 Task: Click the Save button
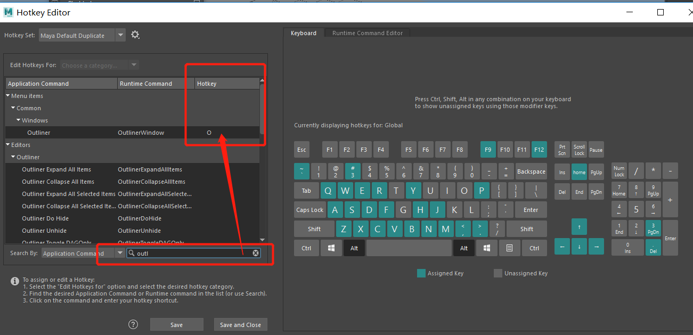(176, 324)
